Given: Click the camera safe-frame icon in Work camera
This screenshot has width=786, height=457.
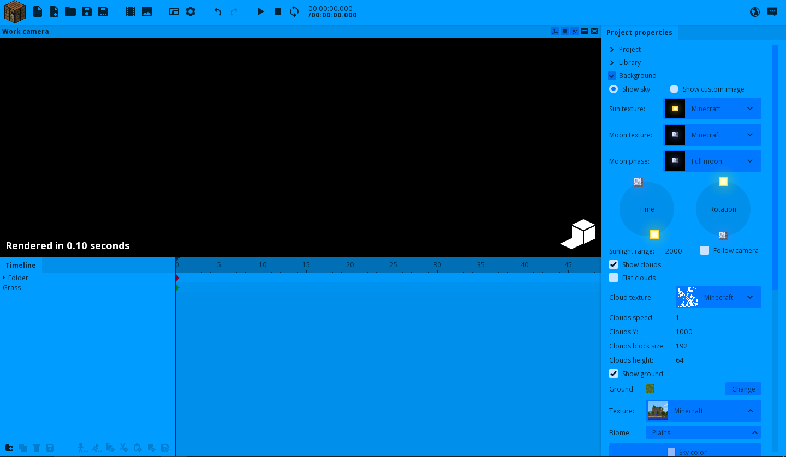Looking at the screenshot, I should [594, 31].
